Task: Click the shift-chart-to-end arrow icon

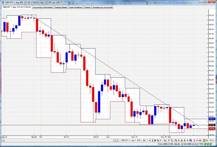Action: (149, 140)
